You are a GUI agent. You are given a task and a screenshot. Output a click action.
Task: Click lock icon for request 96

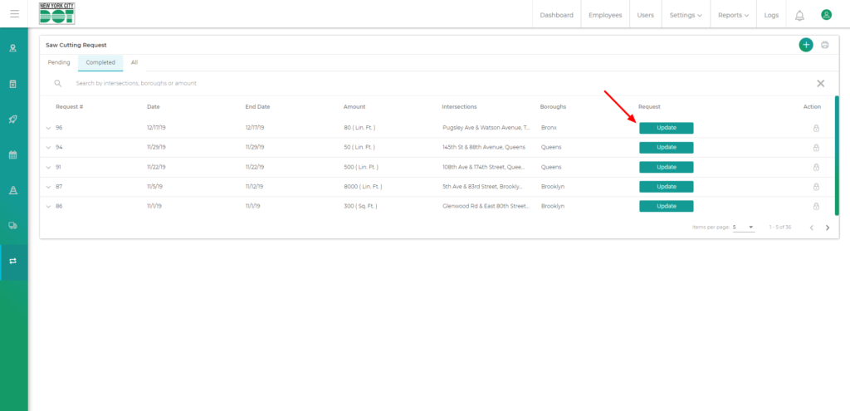(x=816, y=128)
